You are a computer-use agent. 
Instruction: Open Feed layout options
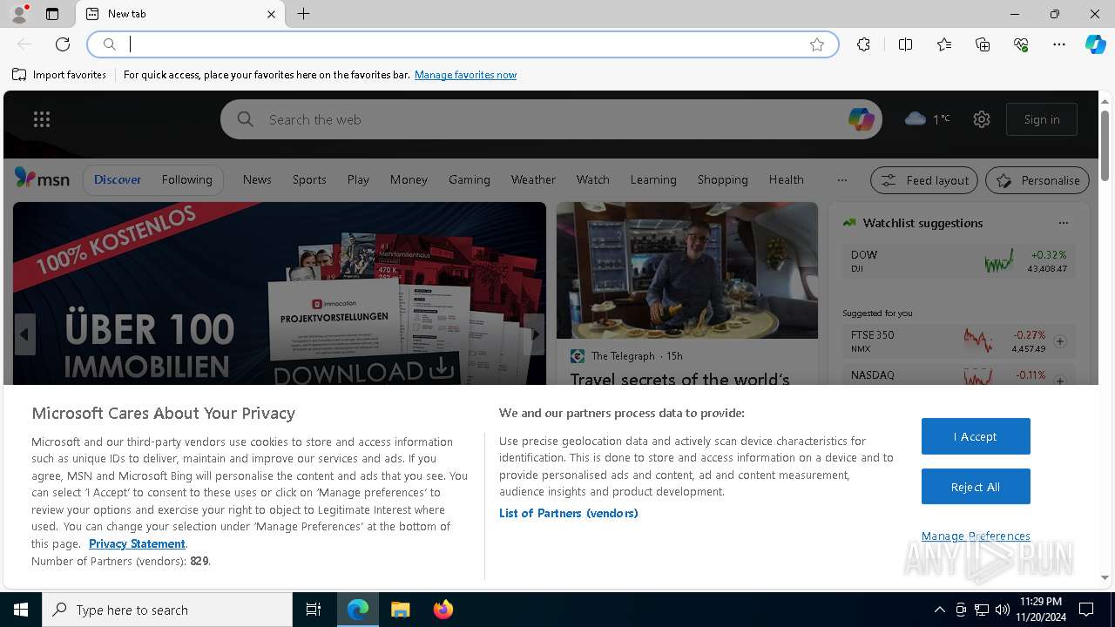925,180
